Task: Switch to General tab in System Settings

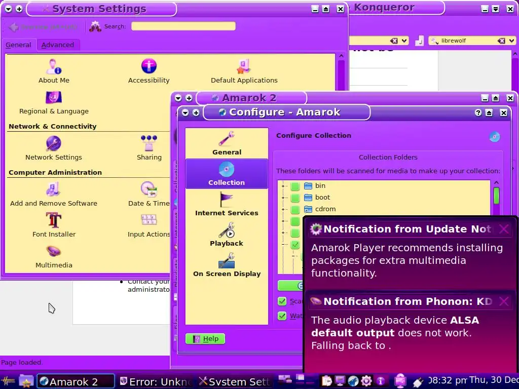Action: tap(18, 45)
